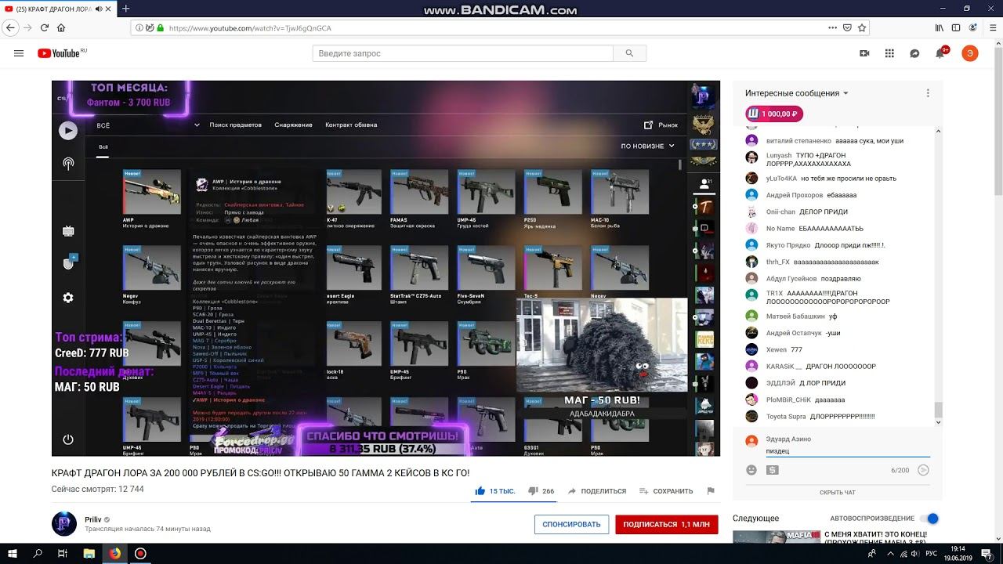This screenshot has width=1003, height=564.
Task: Open the Windows action center notifications
Action: pos(987,553)
